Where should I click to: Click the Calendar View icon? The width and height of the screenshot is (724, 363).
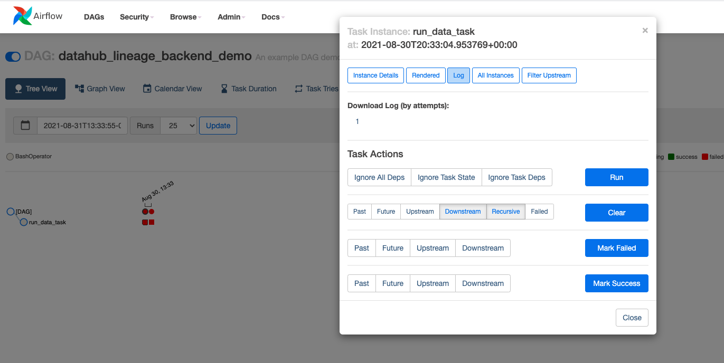(147, 89)
